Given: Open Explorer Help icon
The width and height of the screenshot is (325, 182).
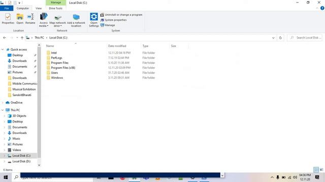Looking at the screenshot, I should [x=322, y=8].
